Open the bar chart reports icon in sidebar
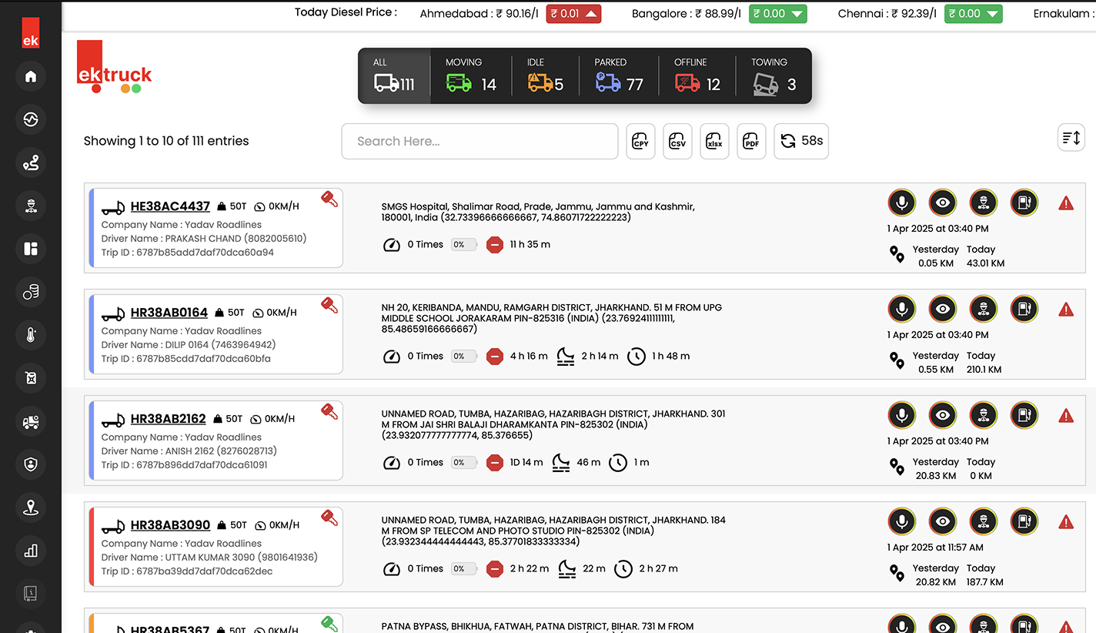This screenshot has height=633, width=1096. (x=31, y=551)
